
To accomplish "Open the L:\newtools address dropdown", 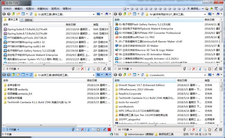I will click(x=205, y=75).
